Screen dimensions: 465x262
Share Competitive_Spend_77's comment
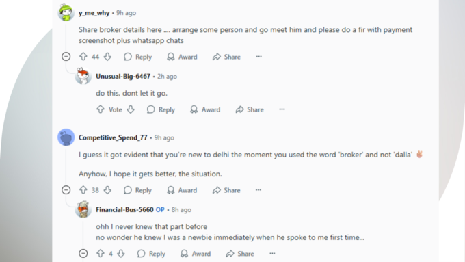coord(226,190)
